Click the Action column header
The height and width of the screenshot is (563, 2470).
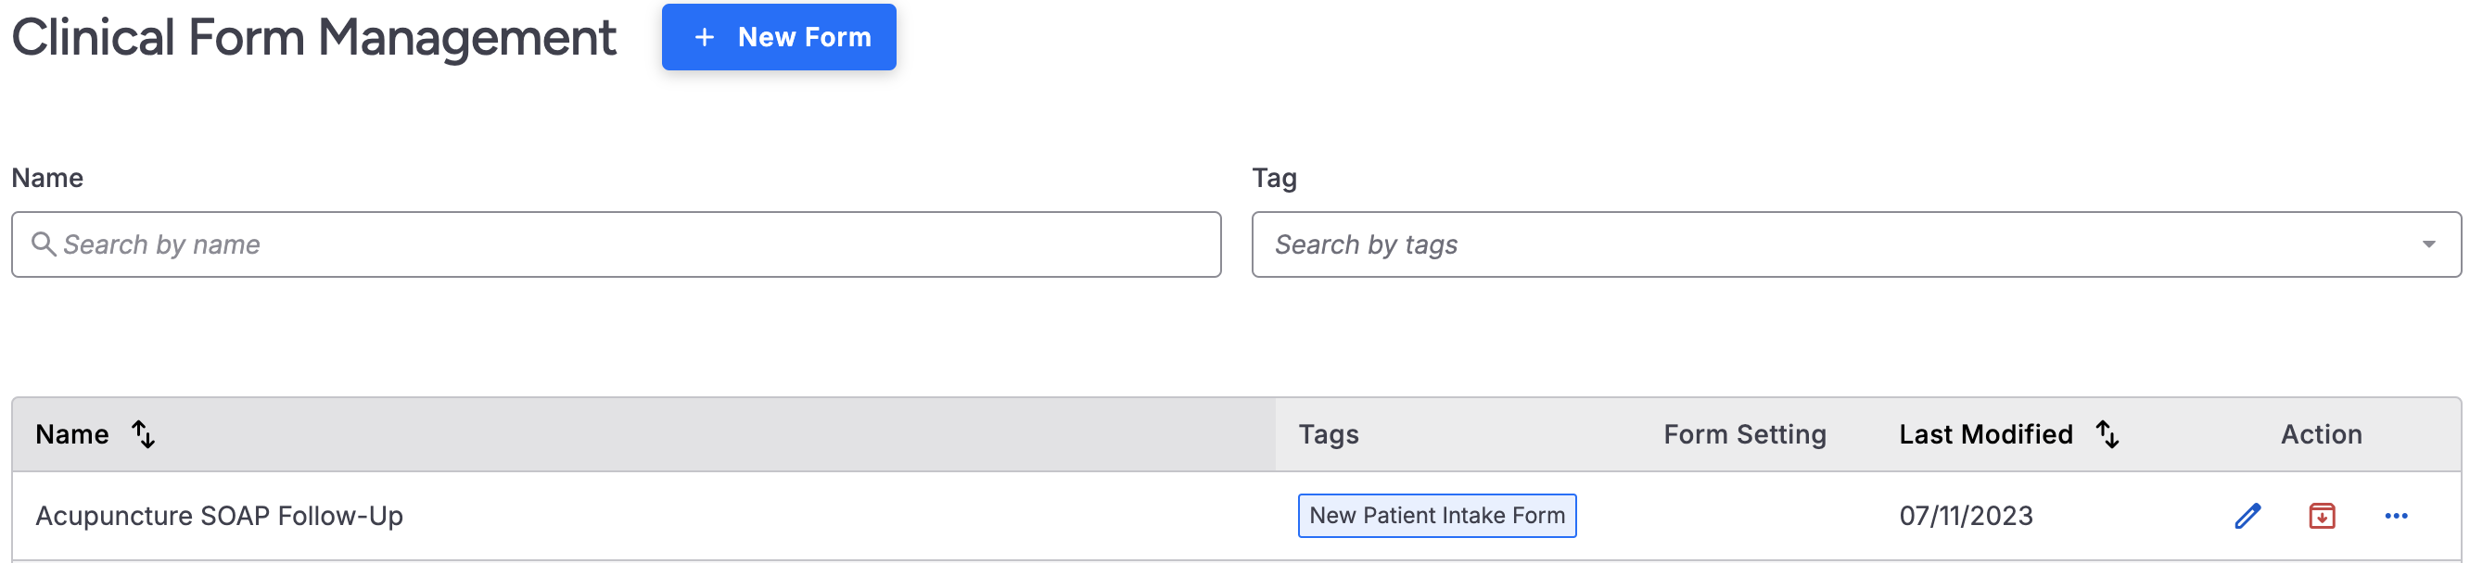pos(2321,434)
